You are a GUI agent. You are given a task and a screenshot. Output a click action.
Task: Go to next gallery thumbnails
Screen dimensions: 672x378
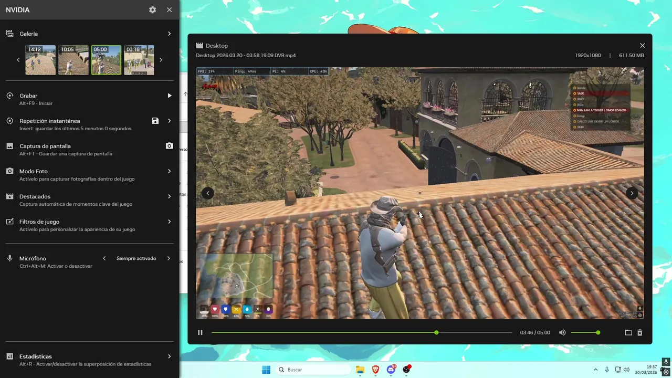coord(161,60)
